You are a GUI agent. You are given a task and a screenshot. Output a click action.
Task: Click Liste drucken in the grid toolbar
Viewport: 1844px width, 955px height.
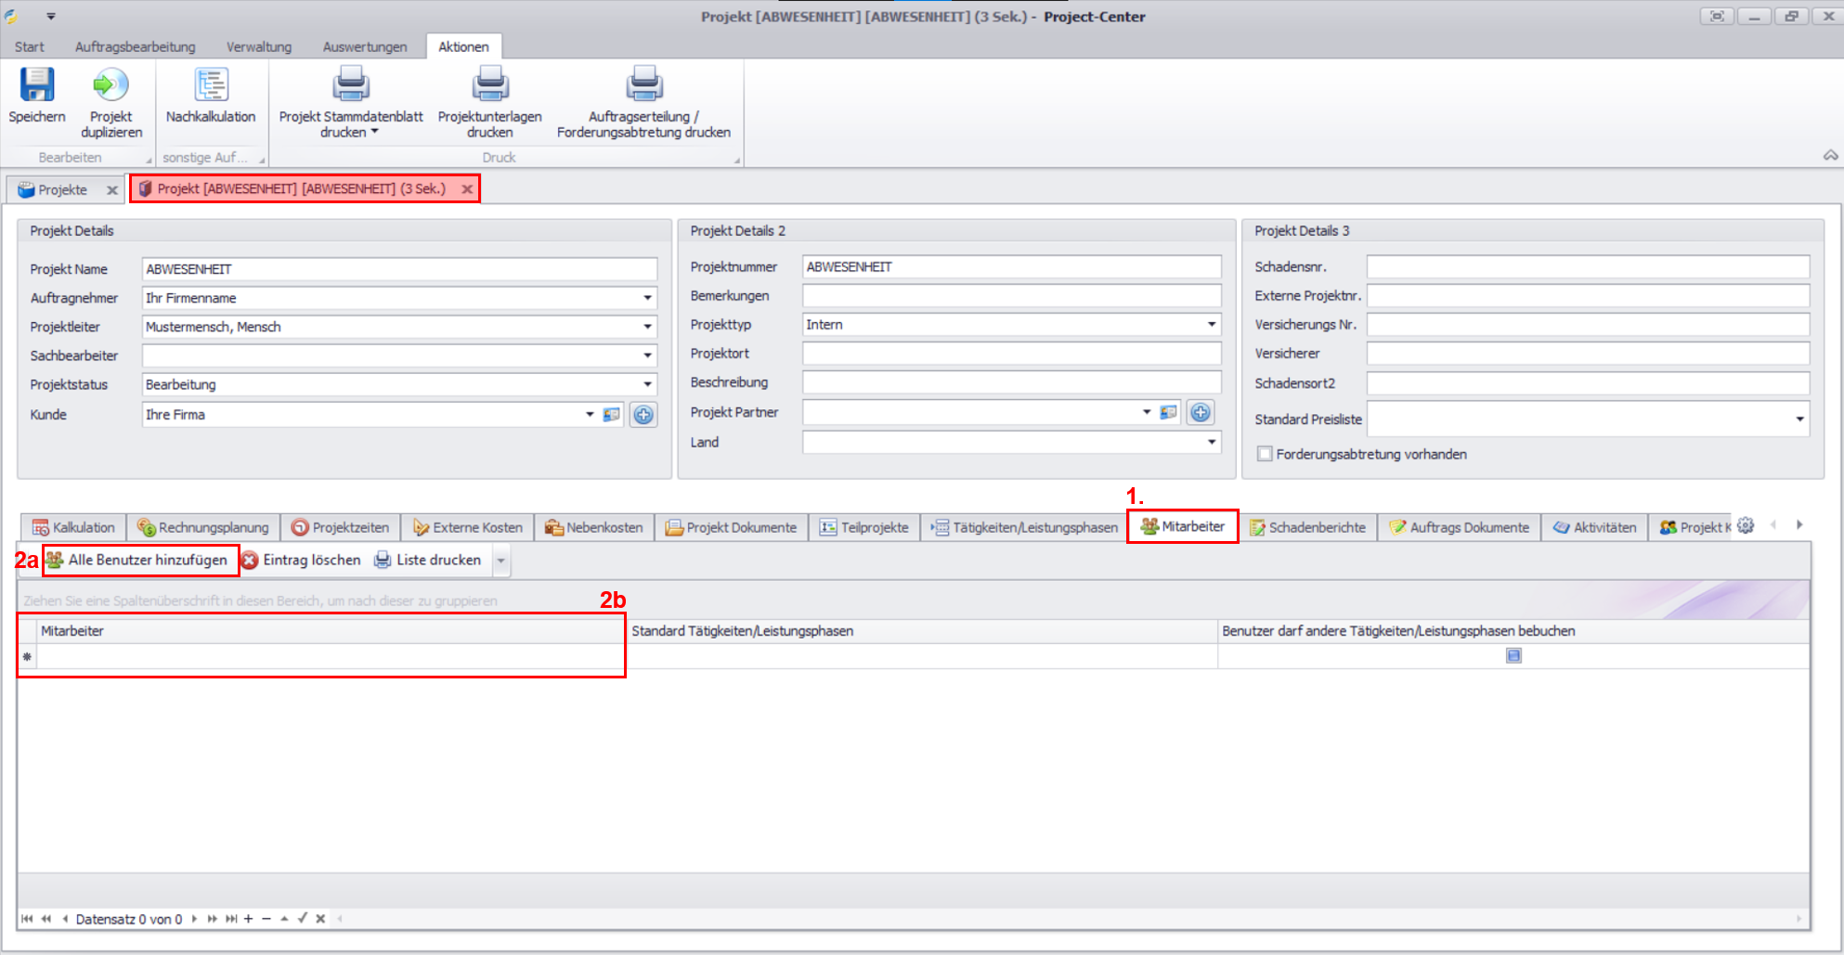428,560
